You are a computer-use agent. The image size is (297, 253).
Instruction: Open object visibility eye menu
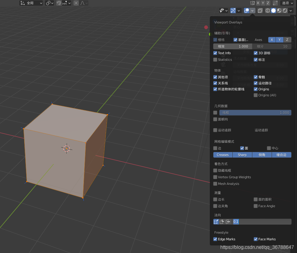click(224, 11)
